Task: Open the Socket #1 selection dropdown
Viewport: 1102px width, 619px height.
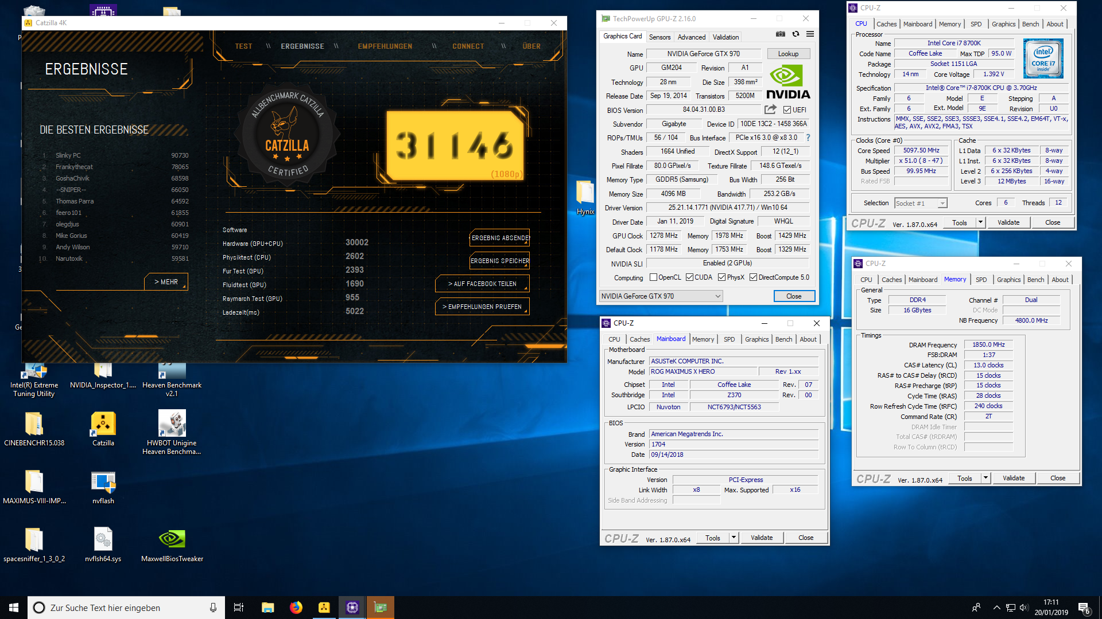Action: point(921,203)
